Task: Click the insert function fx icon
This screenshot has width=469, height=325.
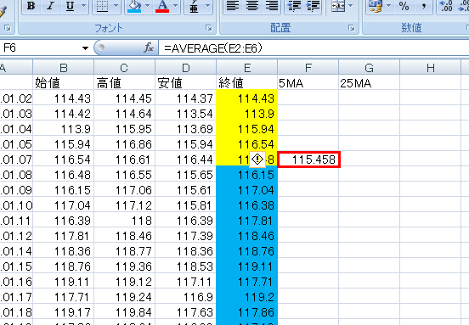Action: point(149,48)
